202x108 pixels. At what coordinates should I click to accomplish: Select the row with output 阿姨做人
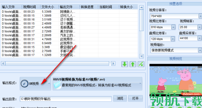(x=69, y=12)
